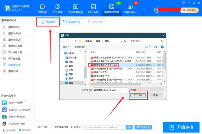This screenshot has height=134, width=202.
Task: Navigate up one folder with up arrow
Action: 76,41
